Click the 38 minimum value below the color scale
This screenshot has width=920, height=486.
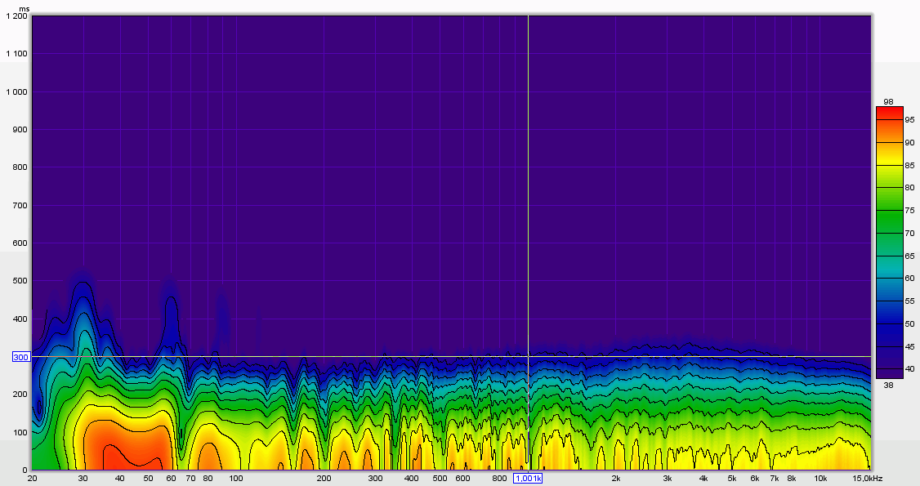click(x=887, y=385)
